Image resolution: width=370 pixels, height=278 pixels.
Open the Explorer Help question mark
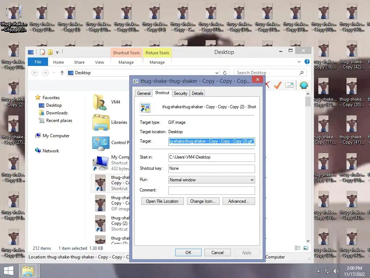coord(307,62)
